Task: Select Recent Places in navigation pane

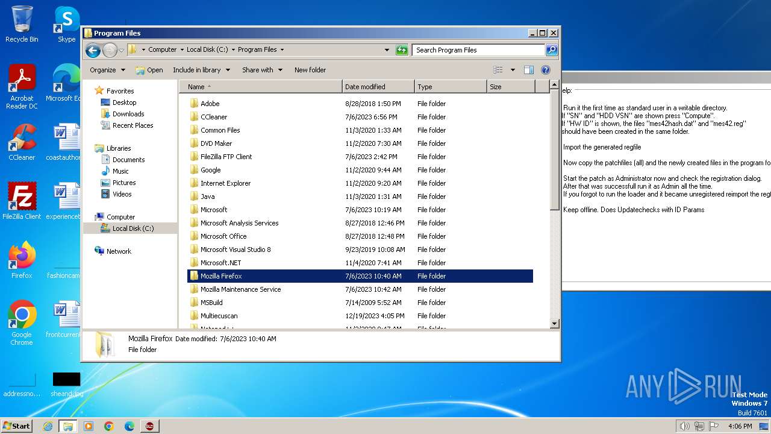Action: [x=133, y=125]
